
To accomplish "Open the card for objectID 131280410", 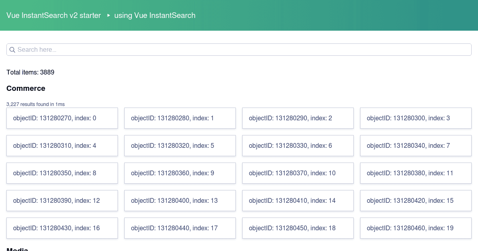I will click(298, 200).
